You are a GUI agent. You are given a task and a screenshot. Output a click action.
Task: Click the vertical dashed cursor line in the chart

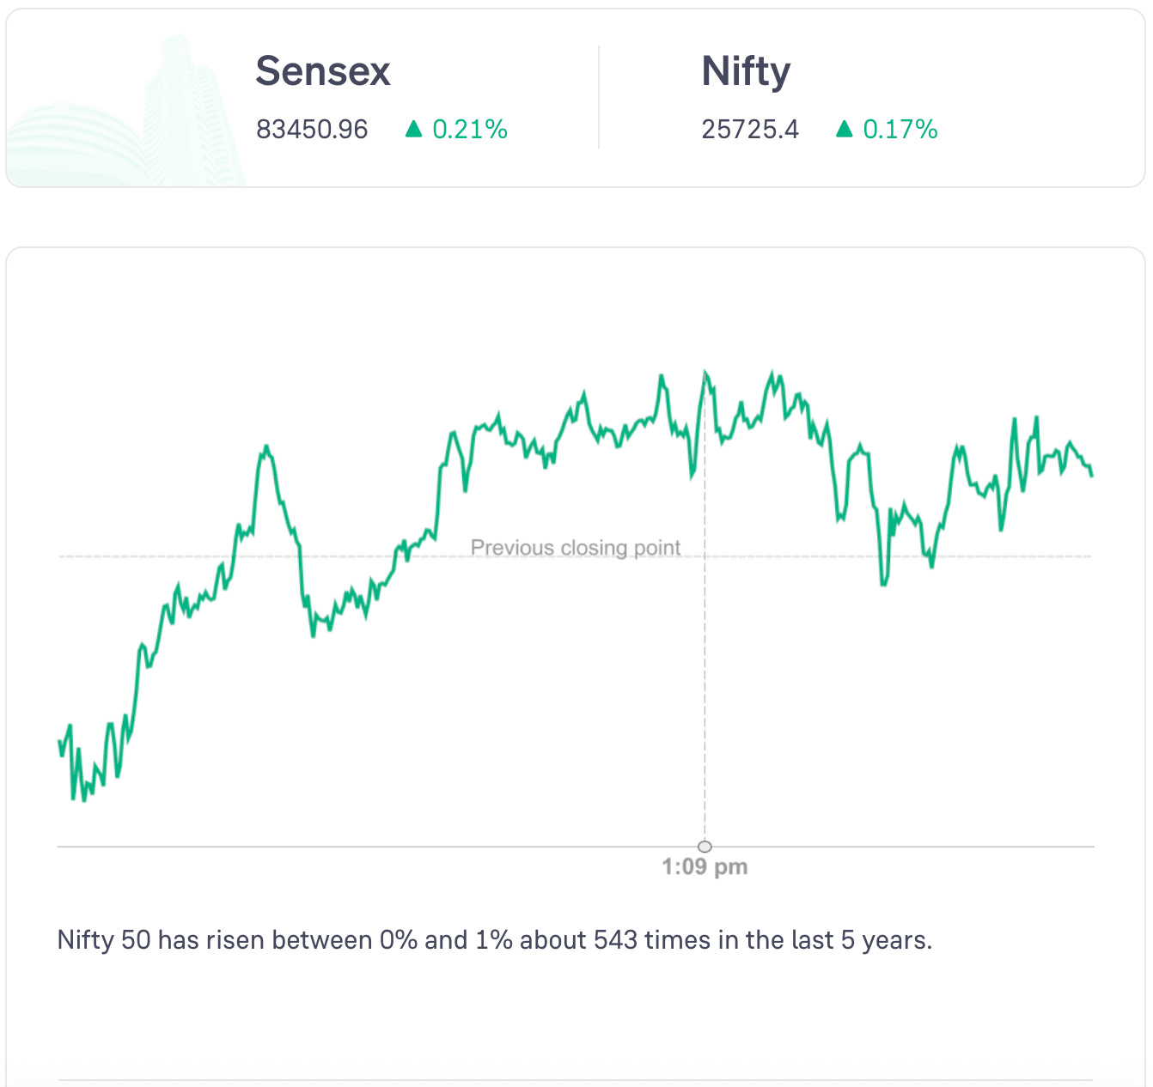(x=705, y=687)
